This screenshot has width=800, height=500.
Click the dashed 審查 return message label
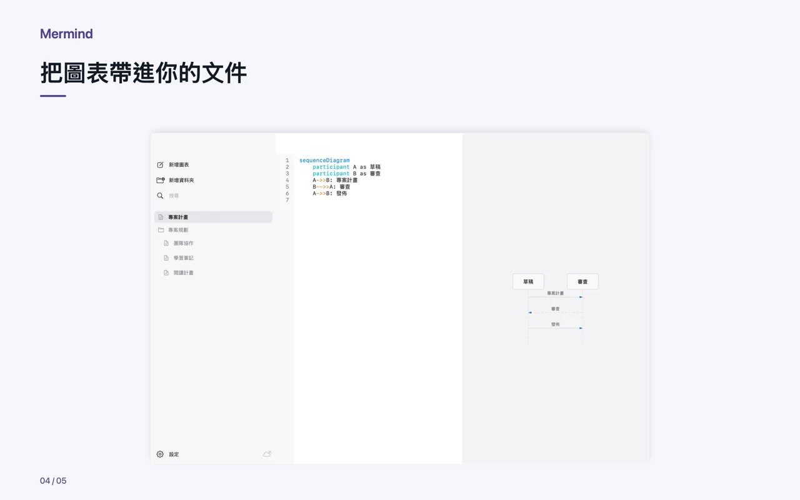click(x=555, y=309)
